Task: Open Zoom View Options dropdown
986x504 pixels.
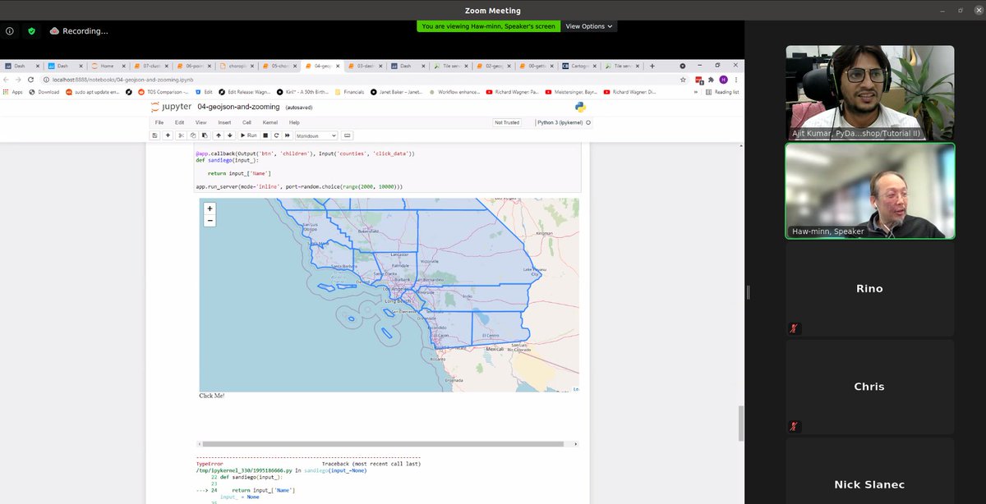Action: coord(590,26)
